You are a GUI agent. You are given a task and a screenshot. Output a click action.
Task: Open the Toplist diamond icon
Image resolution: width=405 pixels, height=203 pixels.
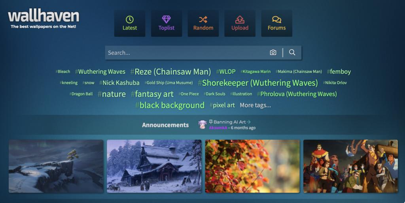[x=167, y=19]
